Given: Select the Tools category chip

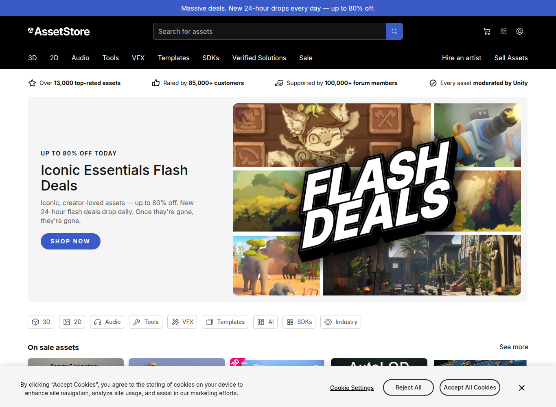Looking at the screenshot, I should [x=146, y=322].
